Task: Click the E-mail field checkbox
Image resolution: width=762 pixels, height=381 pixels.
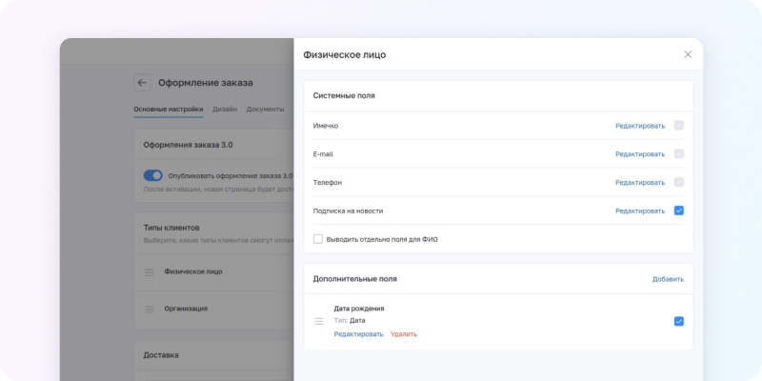Action: click(x=679, y=153)
